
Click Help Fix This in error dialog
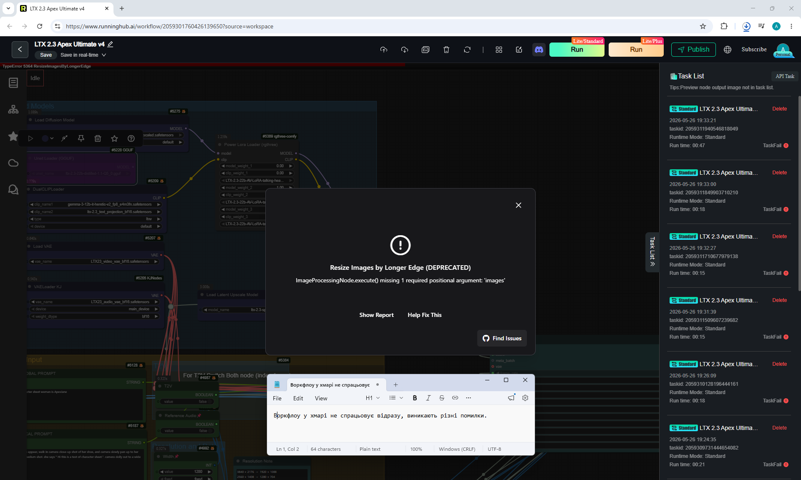pyautogui.click(x=424, y=315)
